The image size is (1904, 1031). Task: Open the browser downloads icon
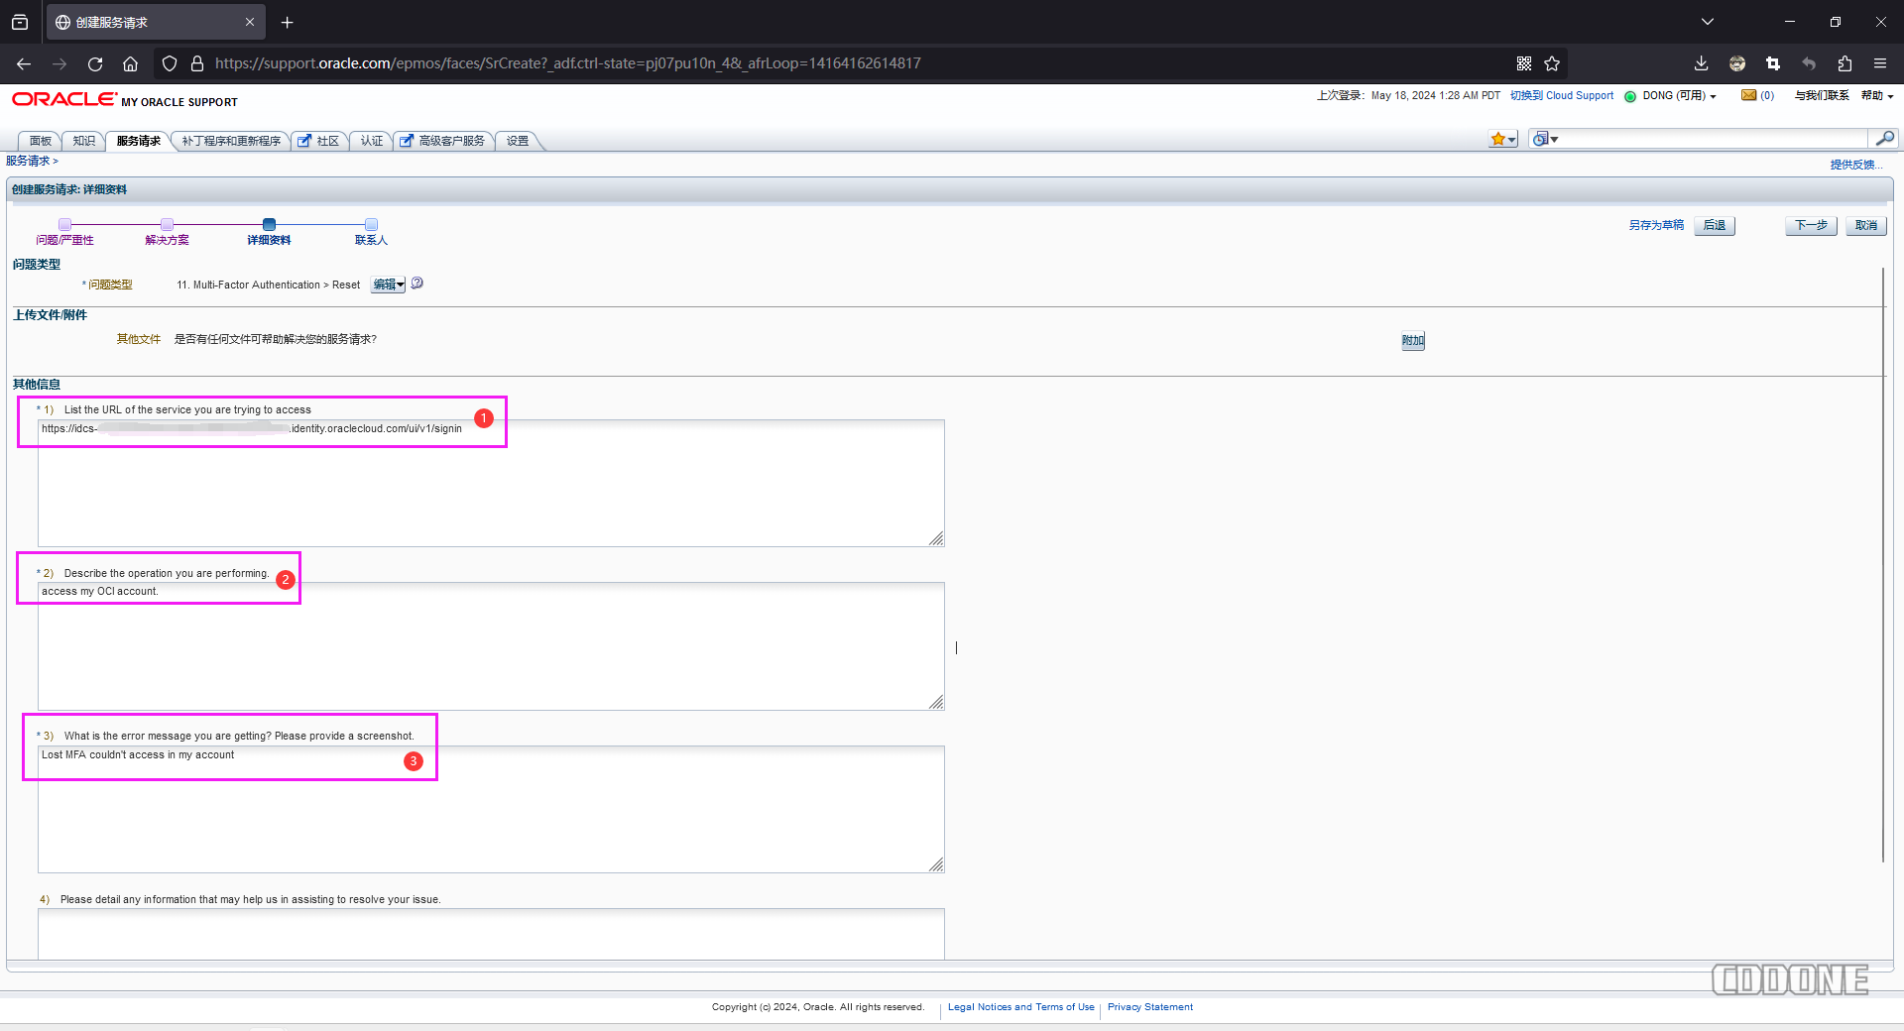point(1702,63)
